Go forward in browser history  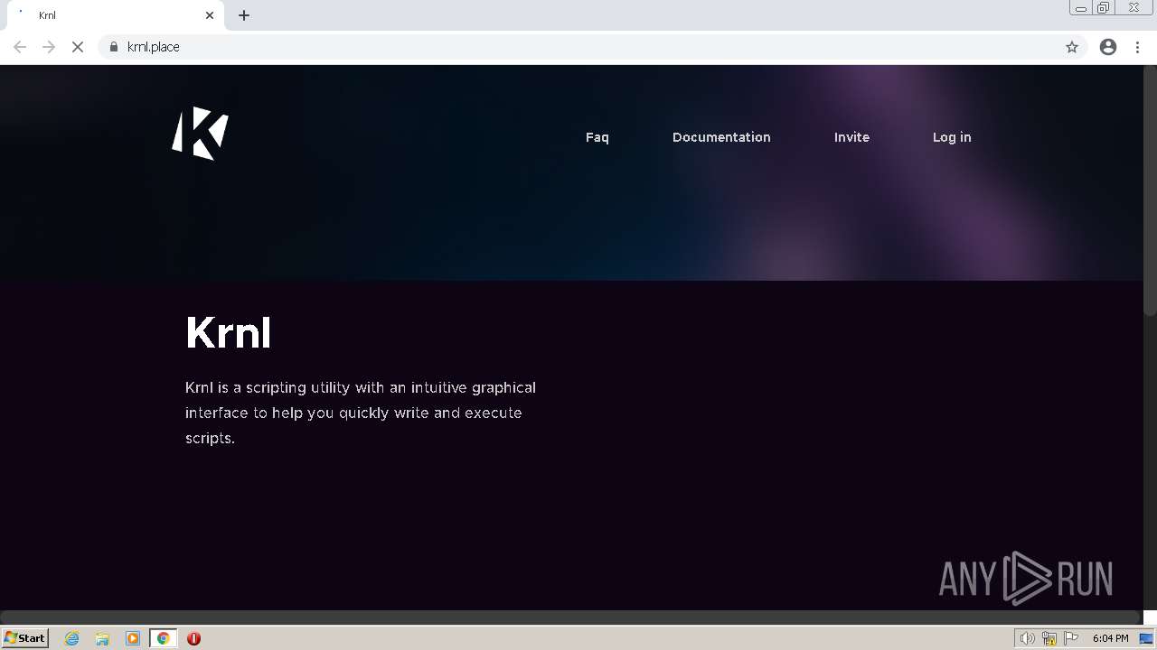tap(49, 47)
